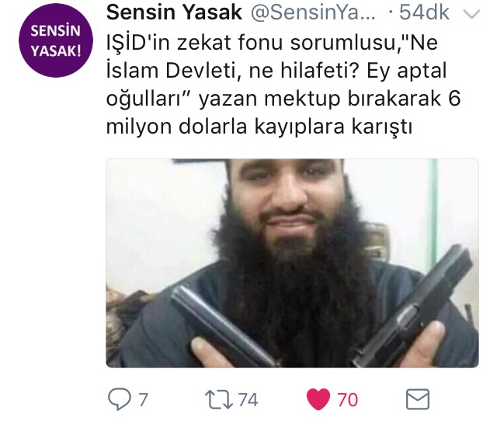The image size is (497, 421).
Task: Select the reply count of 7
Action: (x=144, y=400)
